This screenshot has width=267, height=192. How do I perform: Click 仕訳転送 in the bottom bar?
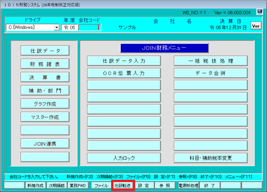click(122, 185)
